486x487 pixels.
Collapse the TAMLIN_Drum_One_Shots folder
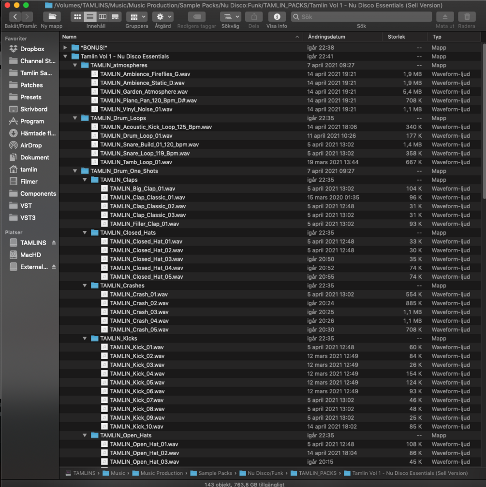[x=74, y=171]
